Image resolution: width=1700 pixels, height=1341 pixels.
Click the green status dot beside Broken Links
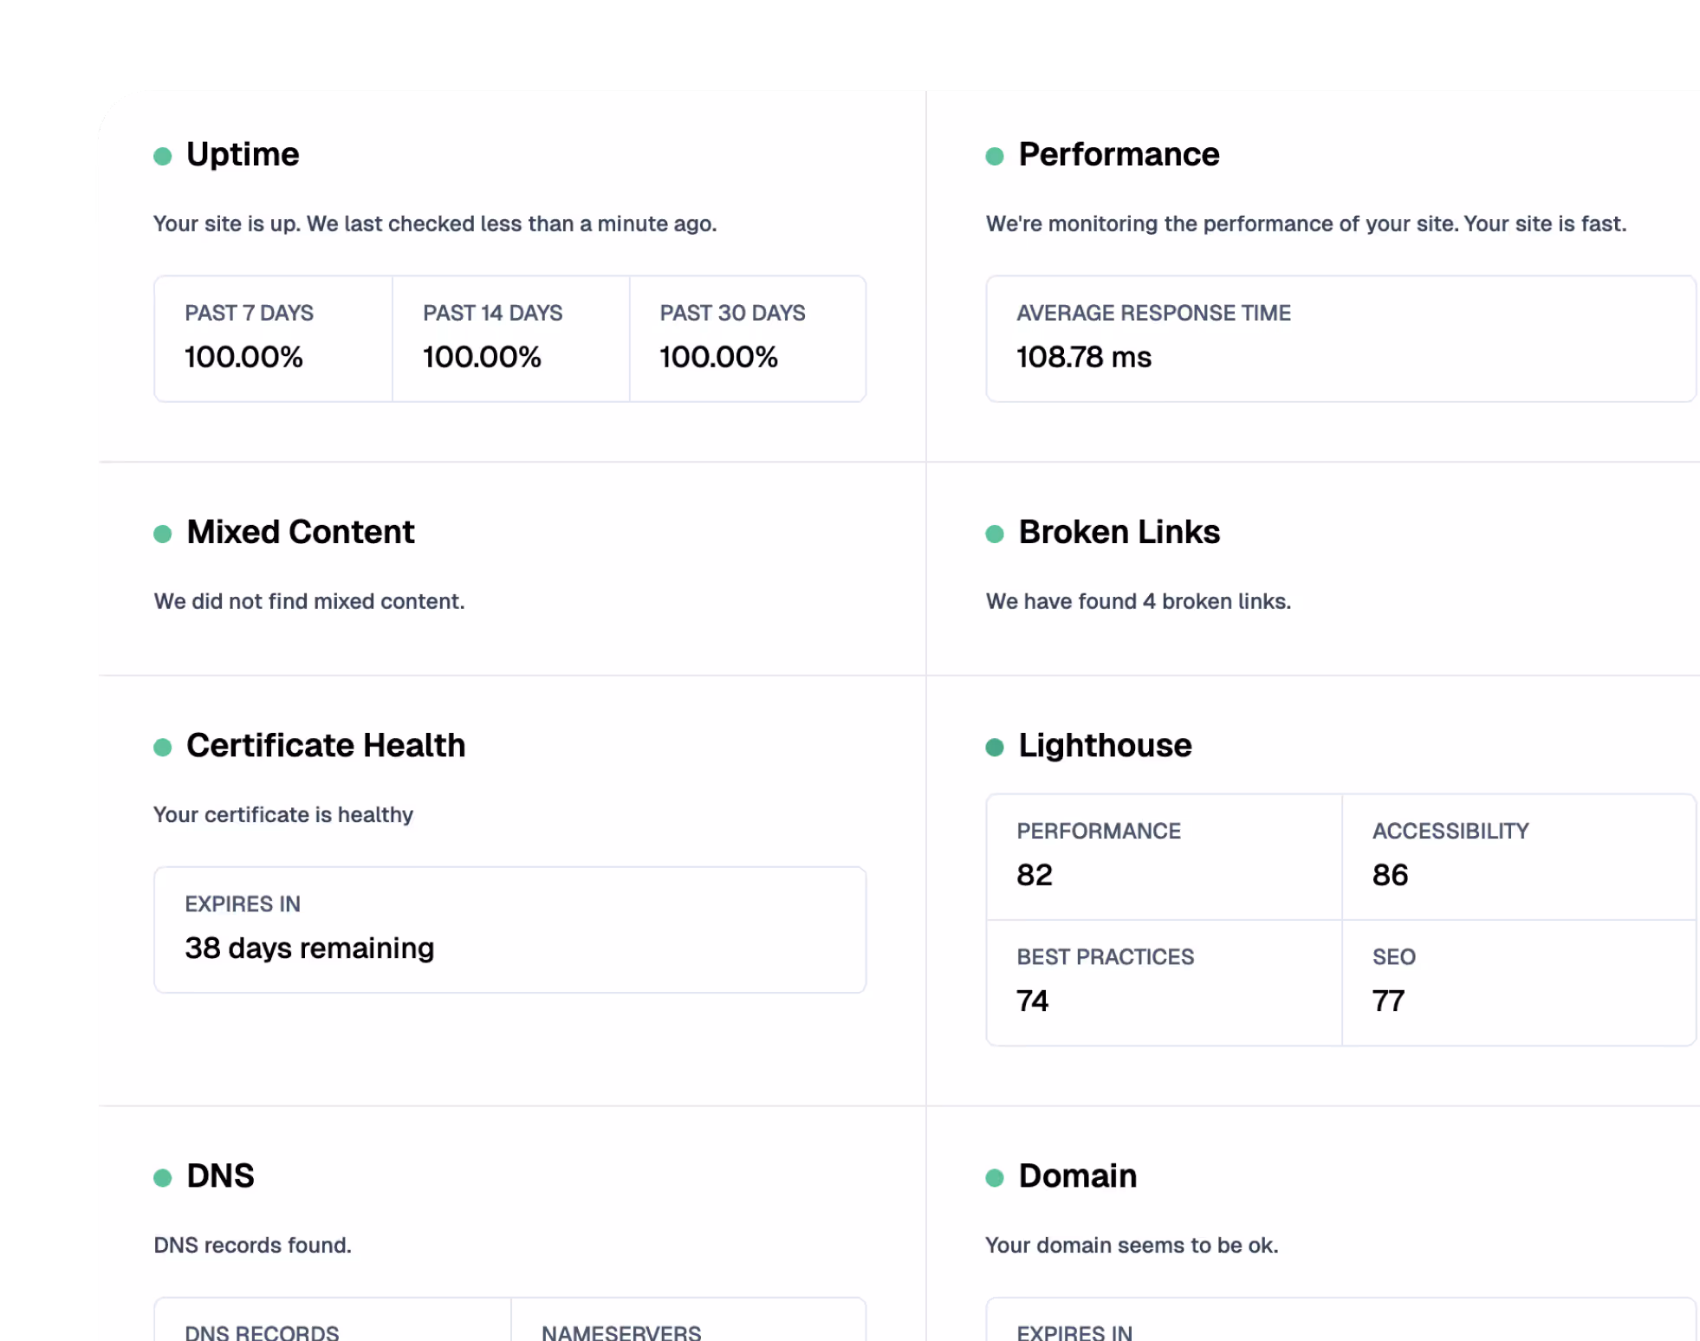[995, 534]
